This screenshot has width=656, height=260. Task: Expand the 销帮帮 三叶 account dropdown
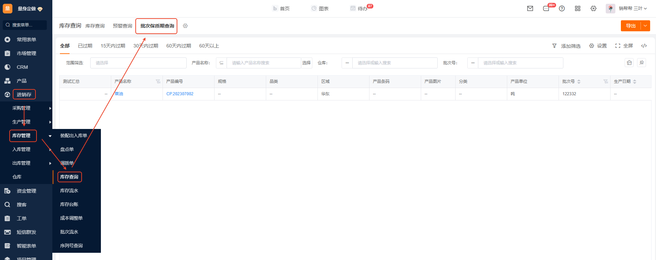pos(633,9)
